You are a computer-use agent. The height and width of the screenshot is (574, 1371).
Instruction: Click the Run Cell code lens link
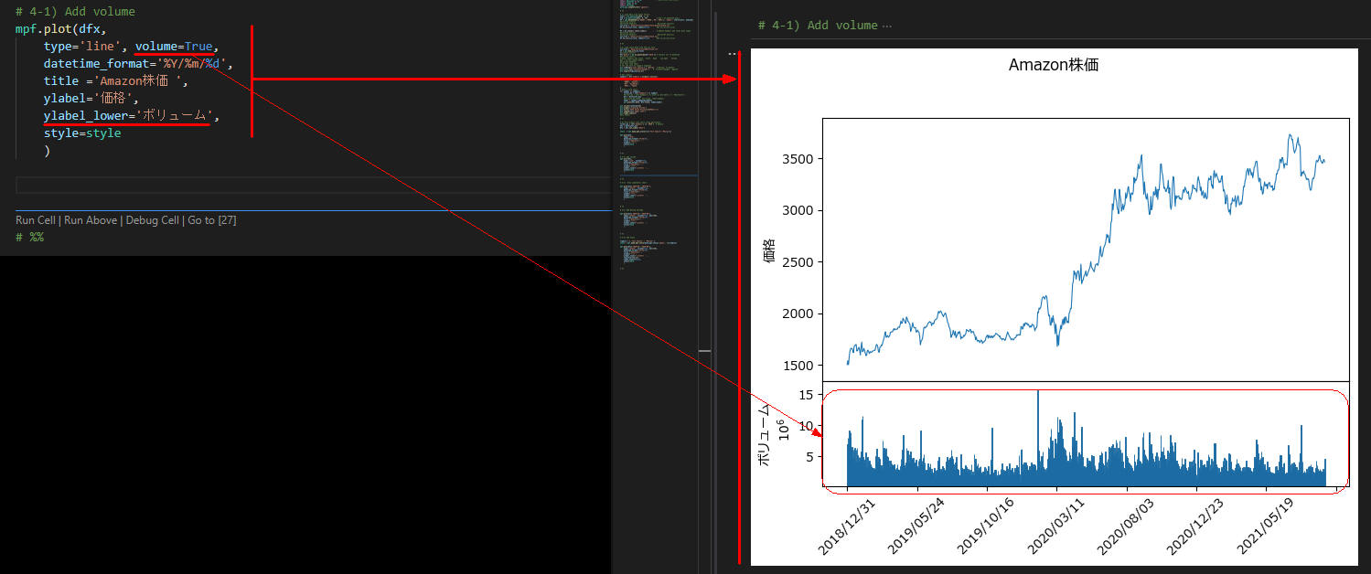(x=36, y=220)
